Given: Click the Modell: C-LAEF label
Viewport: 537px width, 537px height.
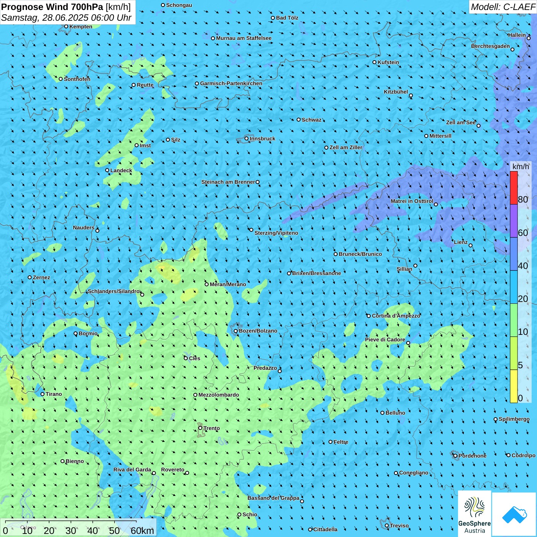Looking at the screenshot, I should [503, 7].
